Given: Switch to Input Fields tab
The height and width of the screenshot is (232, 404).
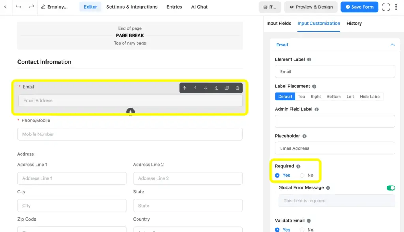Looking at the screenshot, I should pyautogui.click(x=279, y=23).
